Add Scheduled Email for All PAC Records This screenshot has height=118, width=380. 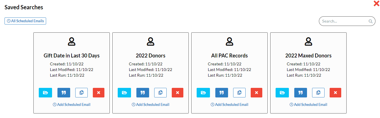point(229,104)
